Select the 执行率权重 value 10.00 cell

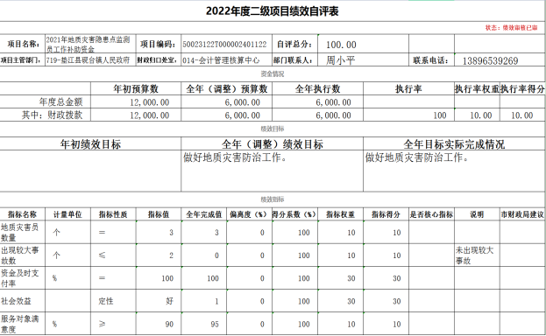[477, 115]
